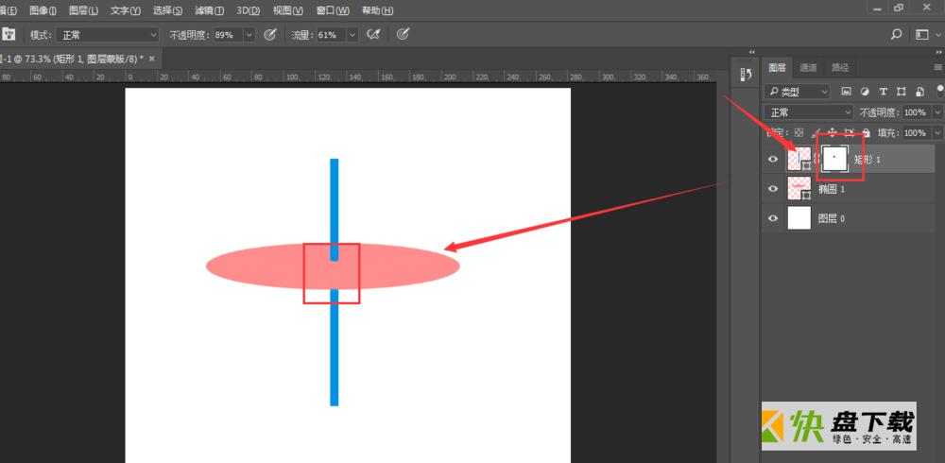Close the document tab with 73.3%

tap(152, 59)
